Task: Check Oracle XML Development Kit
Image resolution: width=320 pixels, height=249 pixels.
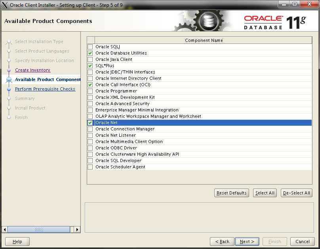Action: point(90,97)
